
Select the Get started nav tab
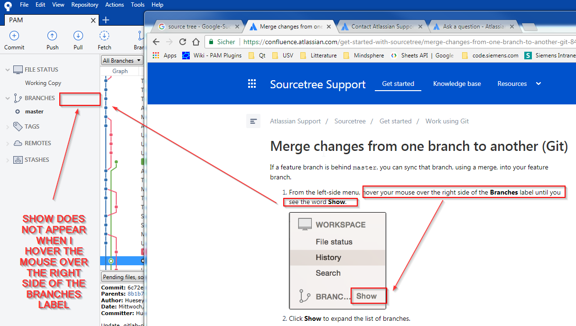tap(398, 84)
